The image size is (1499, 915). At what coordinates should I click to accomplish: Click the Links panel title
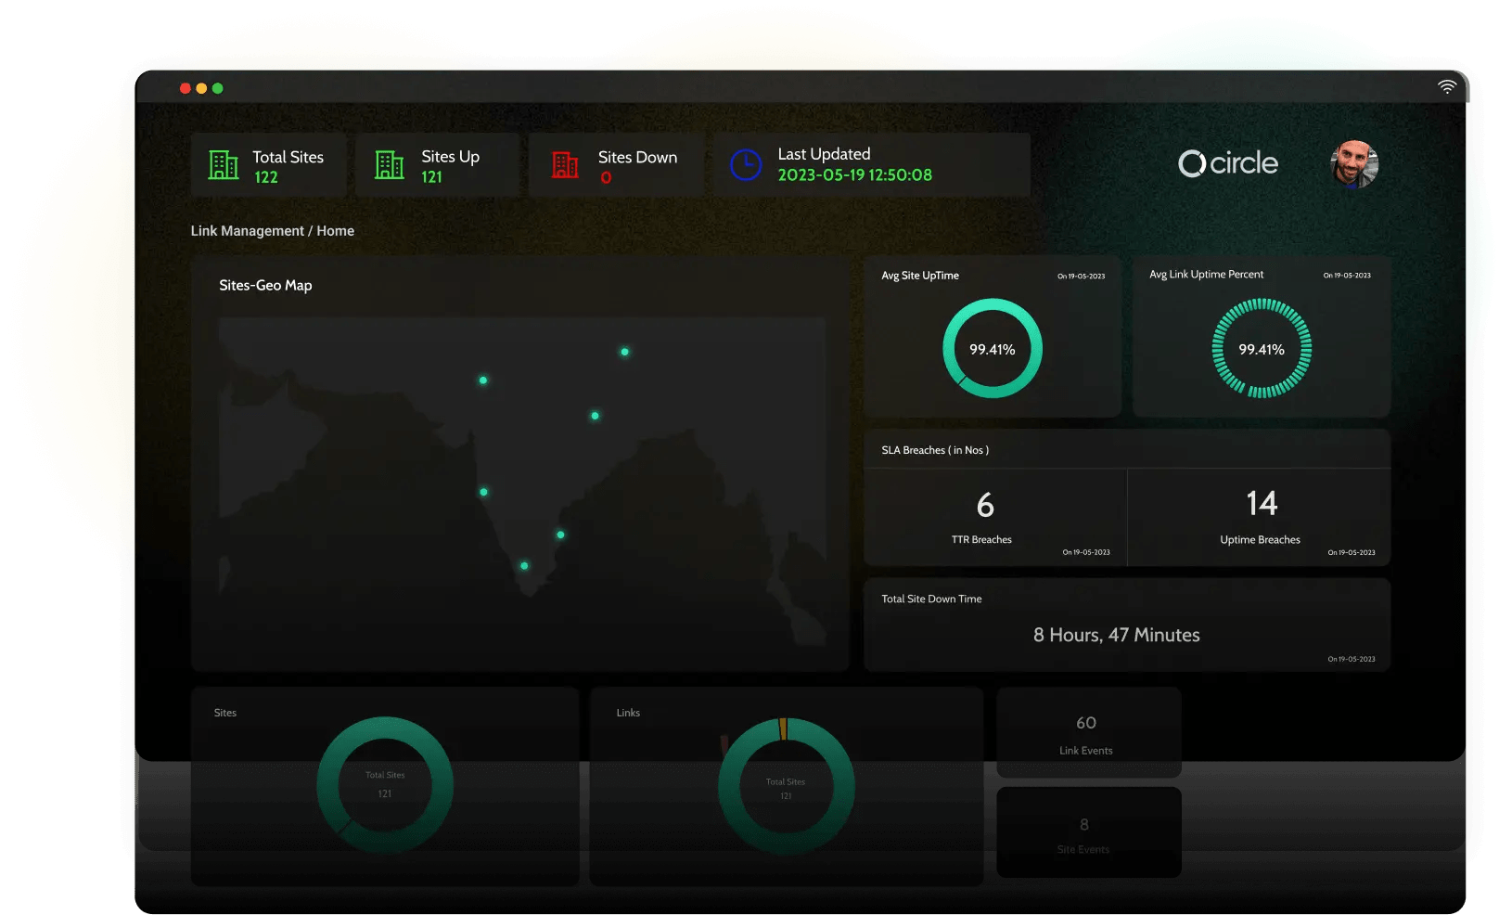[x=628, y=713]
